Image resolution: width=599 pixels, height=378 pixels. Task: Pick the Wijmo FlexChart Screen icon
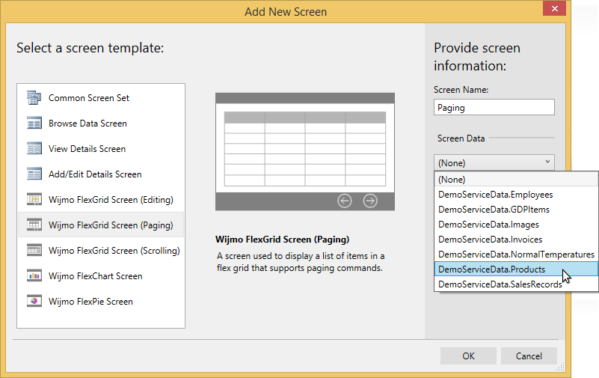(x=34, y=276)
